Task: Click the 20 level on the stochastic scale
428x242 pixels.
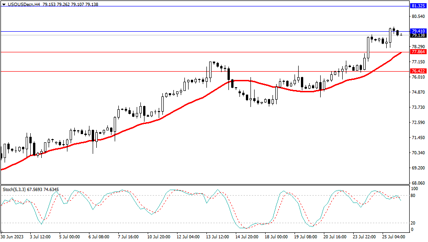Action: [413, 223]
